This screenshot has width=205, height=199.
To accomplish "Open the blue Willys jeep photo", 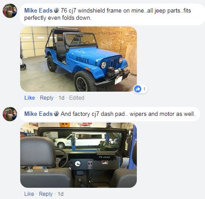I will point(79,59).
